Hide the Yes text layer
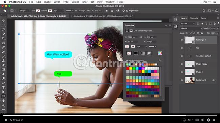The width and height of the screenshot is (220, 123). tap(182, 48)
